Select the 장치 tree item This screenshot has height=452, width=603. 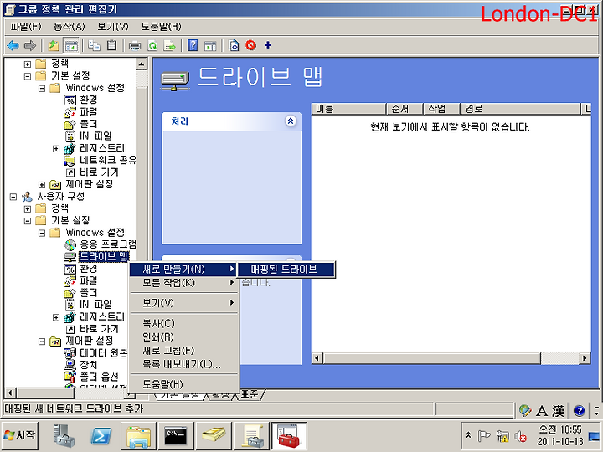pyautogui.click(x=89, y=365)
